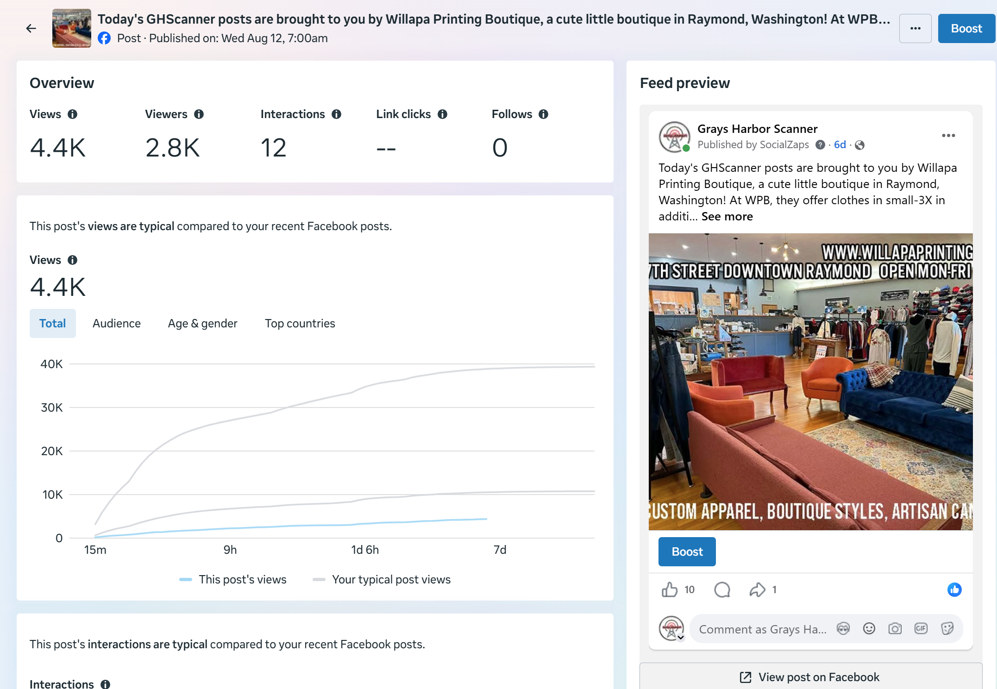Click the share count of 1
The width and height of the screenshot is (997, 689).
click(774, 589)
